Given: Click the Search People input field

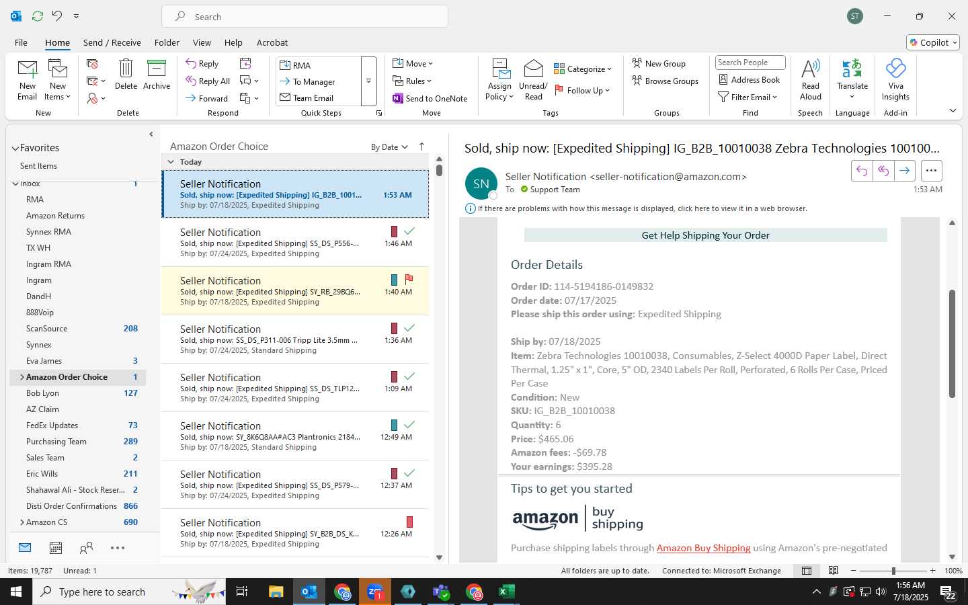Looking at the screenshot, I should pyautogui.click(x=750, y=63).
